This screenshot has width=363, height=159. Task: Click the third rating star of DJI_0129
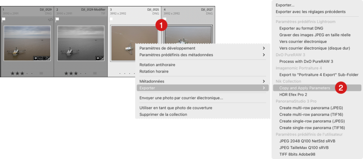click(22, 73)
